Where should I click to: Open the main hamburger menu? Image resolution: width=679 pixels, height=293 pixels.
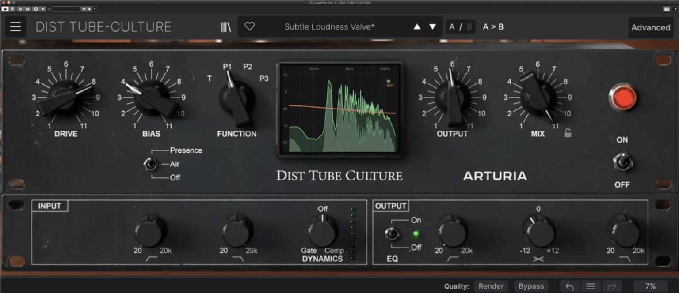15,26
